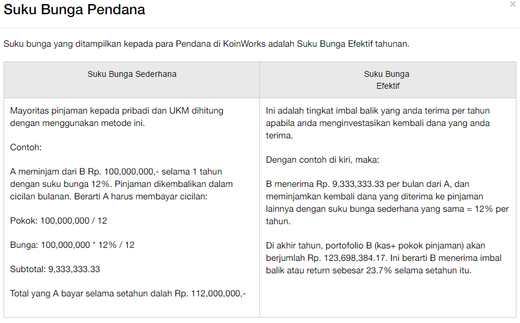Click the Suku Bunga Pendana heading

pos(74,9)
